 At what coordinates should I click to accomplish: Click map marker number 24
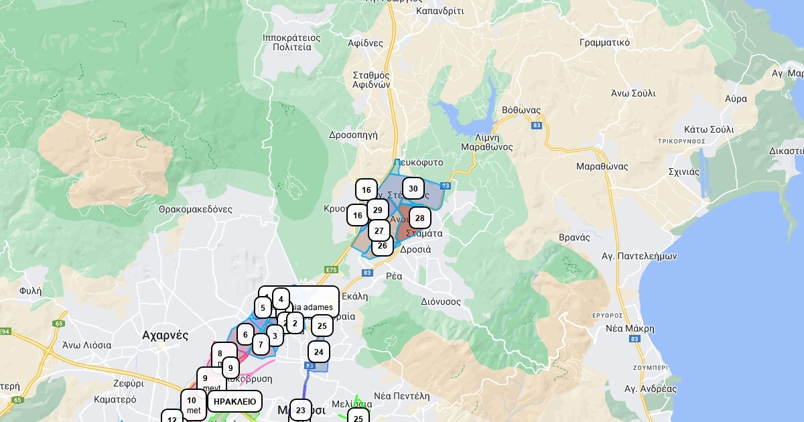pos(319,352)
